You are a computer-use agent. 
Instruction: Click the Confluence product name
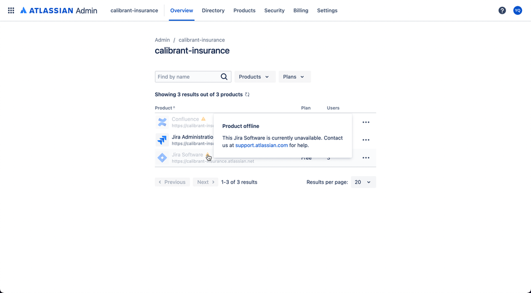(x=186, y=119)
